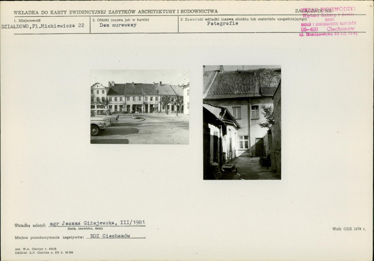
Task: Click the label 'Miejsce przechowywania negatywów:'
Action: [49, 237]
